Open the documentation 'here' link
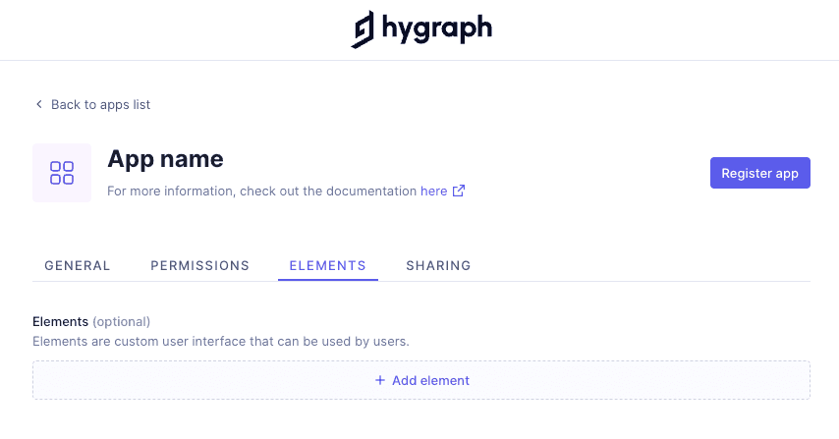Image resolution: width=839 pixels, height=439 pixels. coord(433,192)
